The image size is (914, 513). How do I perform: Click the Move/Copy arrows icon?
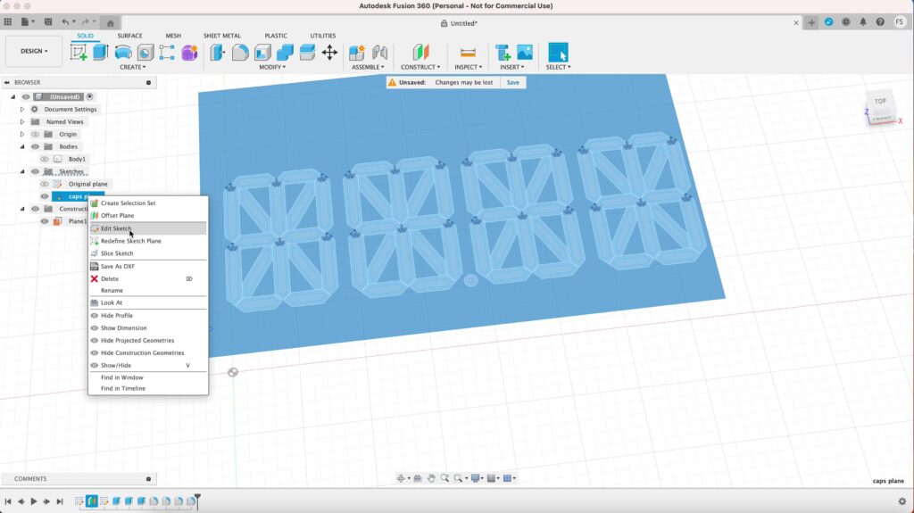click(329, 52)
